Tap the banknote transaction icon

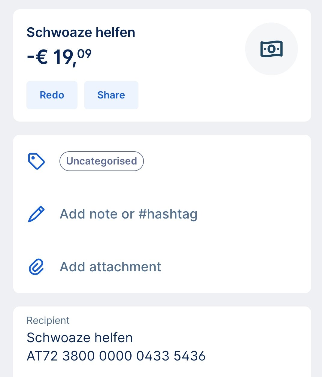[272, 49]
